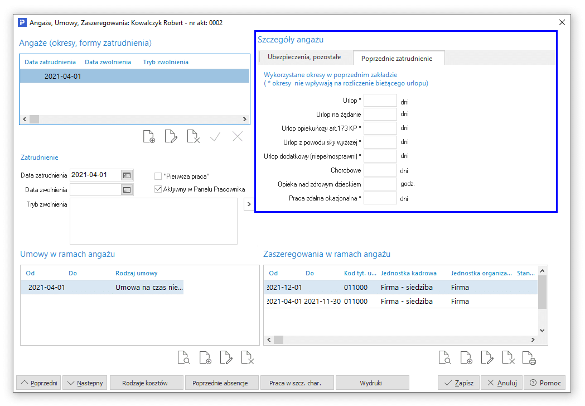Sort by Rodzaj umowy column header
Screen dimensions: 585x406
coord(137,273)
